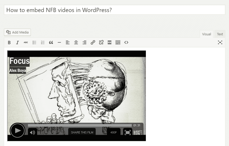The height and width of the screenshot is (146, 229).
Task: Align text center
Action: [76, 43]
